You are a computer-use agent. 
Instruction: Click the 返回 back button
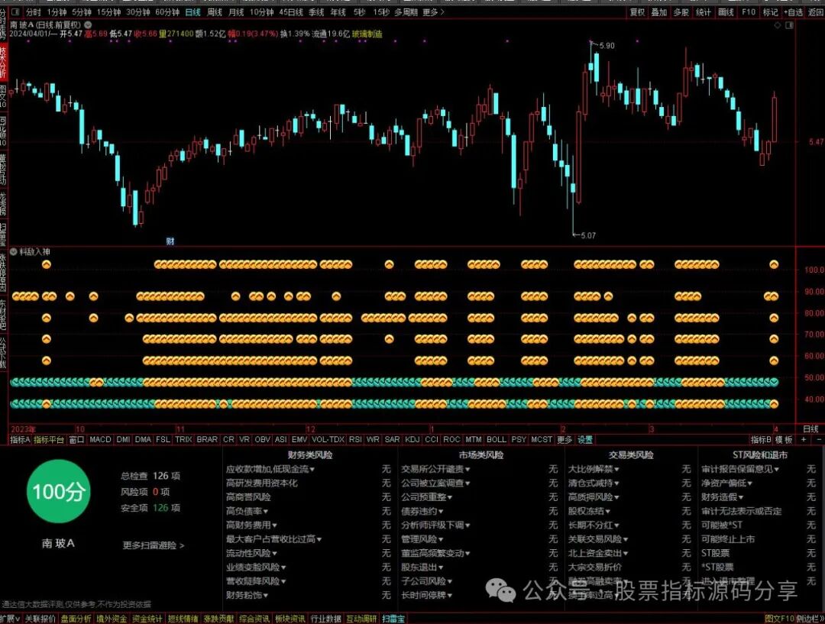[816, 11]
